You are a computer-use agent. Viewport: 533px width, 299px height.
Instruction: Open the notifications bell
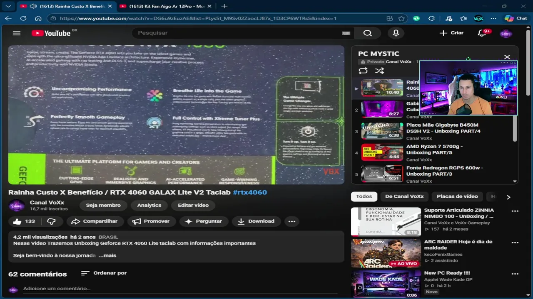482,33
